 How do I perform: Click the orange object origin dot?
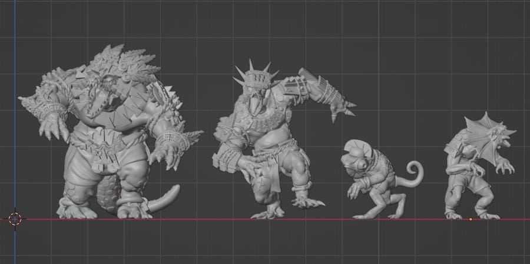(470, 219)
